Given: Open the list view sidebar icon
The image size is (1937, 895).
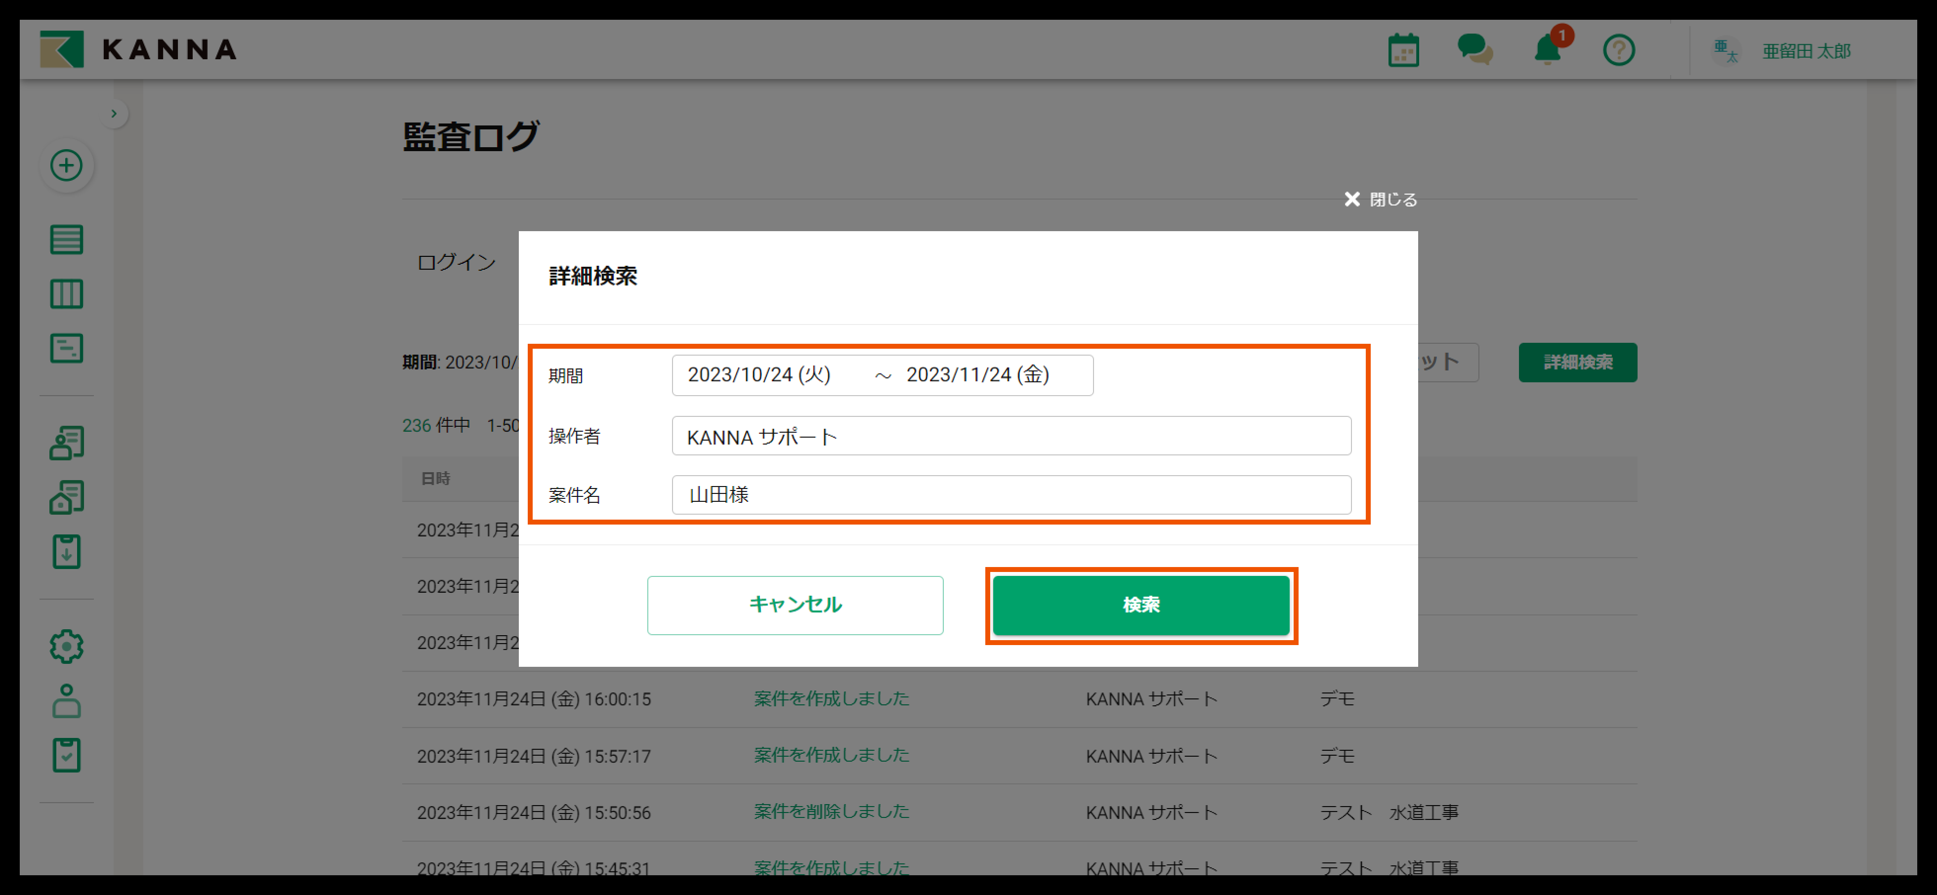Looking at the screenshot, I should (66, 240).
